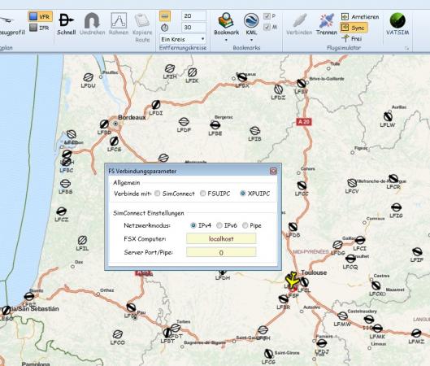Click the Umdrehen reverse route icon
Image resolution: width=430 pixels, height=366 pixels.
pos(92,20)
